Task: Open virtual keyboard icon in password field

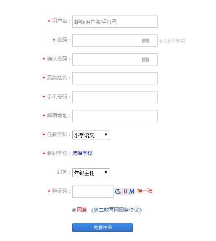Action: click(x=145, y=41)
